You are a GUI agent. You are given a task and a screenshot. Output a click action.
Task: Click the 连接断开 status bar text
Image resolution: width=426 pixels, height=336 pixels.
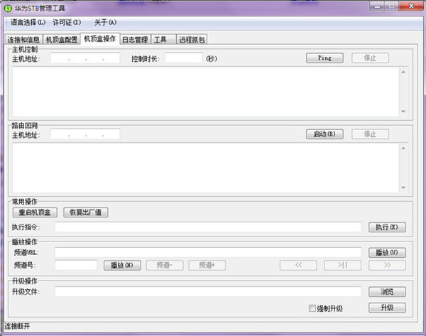tap(17, 326)
